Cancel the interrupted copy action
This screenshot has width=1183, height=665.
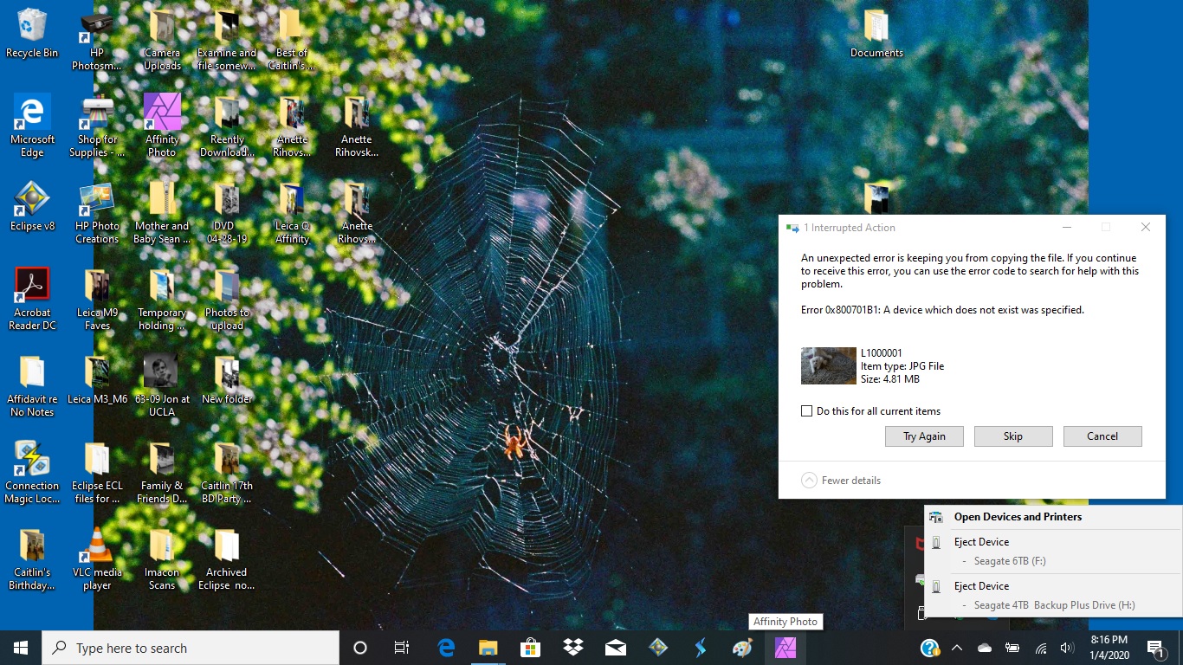pos(1102,436)
